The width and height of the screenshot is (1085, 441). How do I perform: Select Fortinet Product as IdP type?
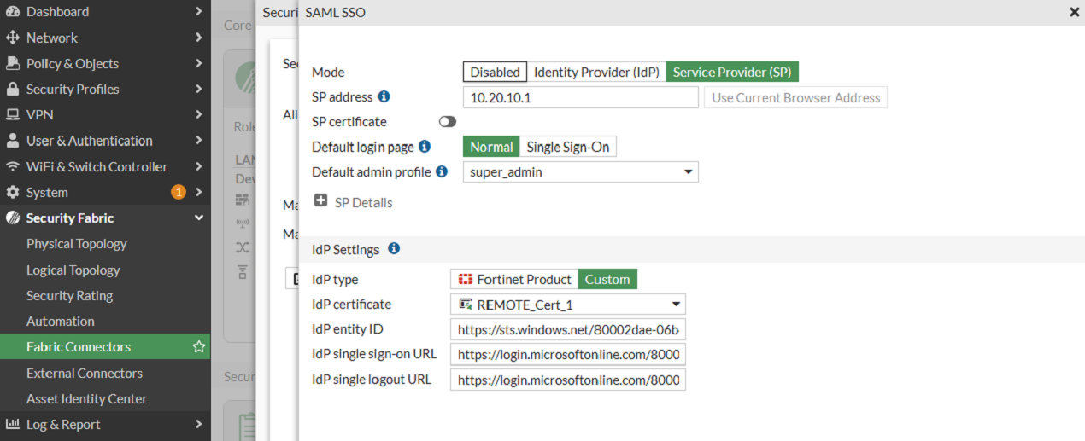tap(514, 279)
